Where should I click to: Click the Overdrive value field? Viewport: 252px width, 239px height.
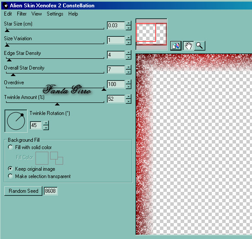click(x=116, y=84)
